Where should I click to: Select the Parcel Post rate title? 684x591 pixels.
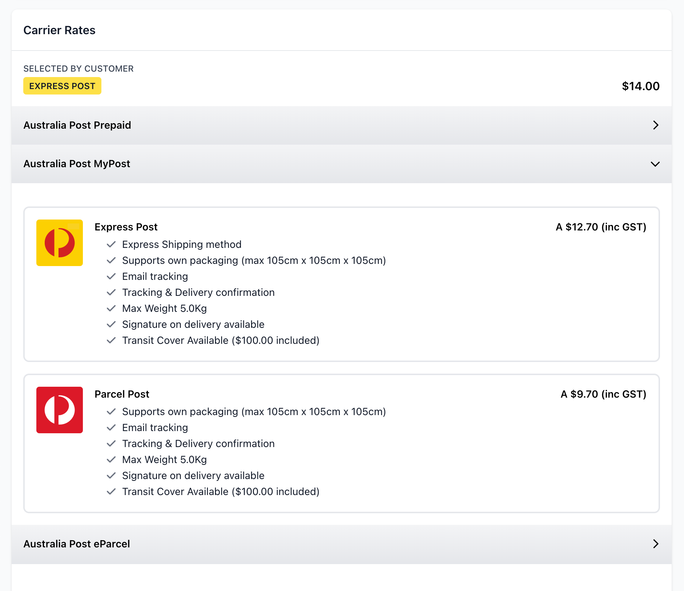122,394
